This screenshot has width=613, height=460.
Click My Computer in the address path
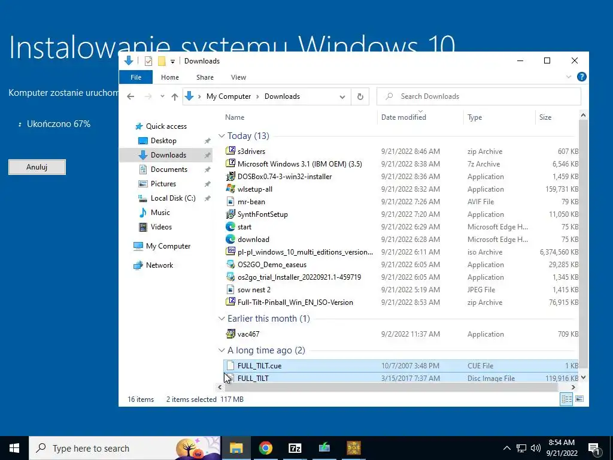[x=229, y=96]
